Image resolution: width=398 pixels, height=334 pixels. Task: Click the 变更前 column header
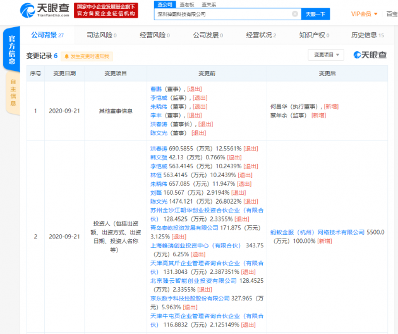[207, 73]
